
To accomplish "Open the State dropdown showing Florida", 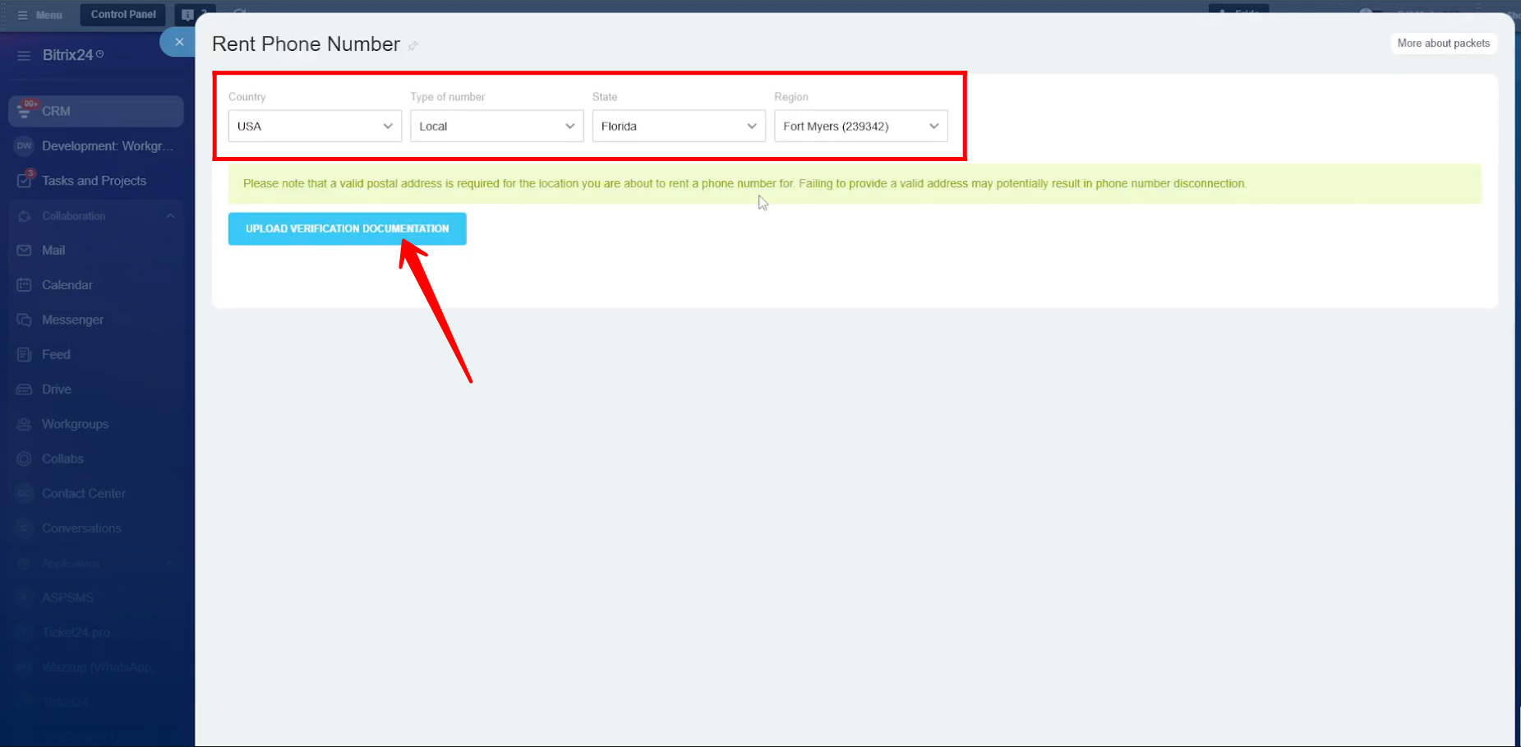I will 679,127.
